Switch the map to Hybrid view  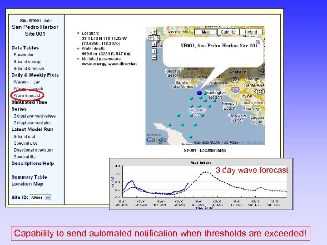(251, 32)
